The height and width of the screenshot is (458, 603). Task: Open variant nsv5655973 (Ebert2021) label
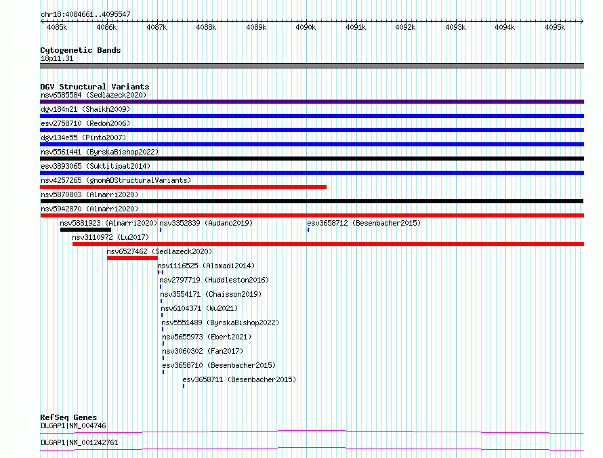pyautogui.click(x=207, y=337)
